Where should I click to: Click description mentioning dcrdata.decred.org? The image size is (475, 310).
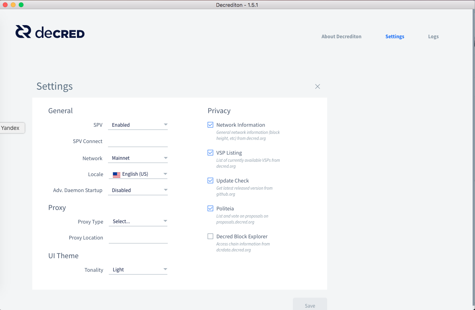pyautogui.click(x=243, y=247)
